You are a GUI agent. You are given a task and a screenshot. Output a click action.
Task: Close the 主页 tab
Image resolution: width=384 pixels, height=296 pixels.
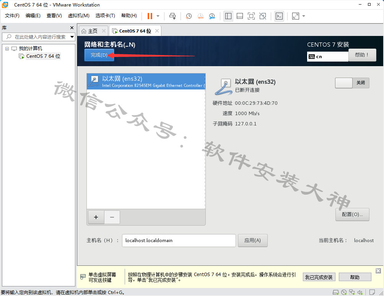[x=104, y=31]
